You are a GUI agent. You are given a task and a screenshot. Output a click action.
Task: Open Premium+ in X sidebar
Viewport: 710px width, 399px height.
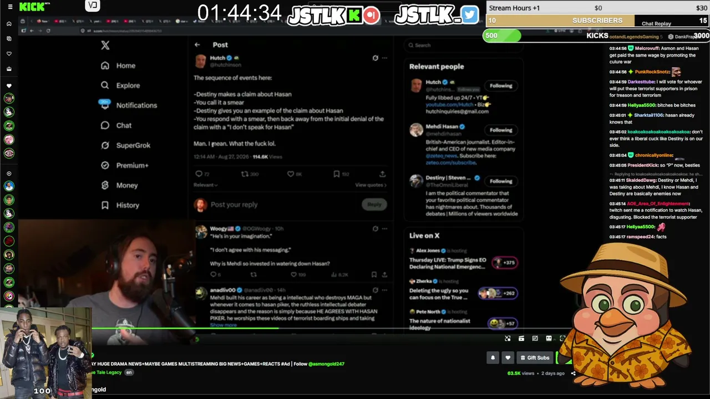click(125, 165)
